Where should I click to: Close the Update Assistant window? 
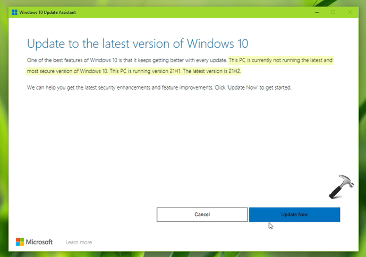click(x=350, y=12)
